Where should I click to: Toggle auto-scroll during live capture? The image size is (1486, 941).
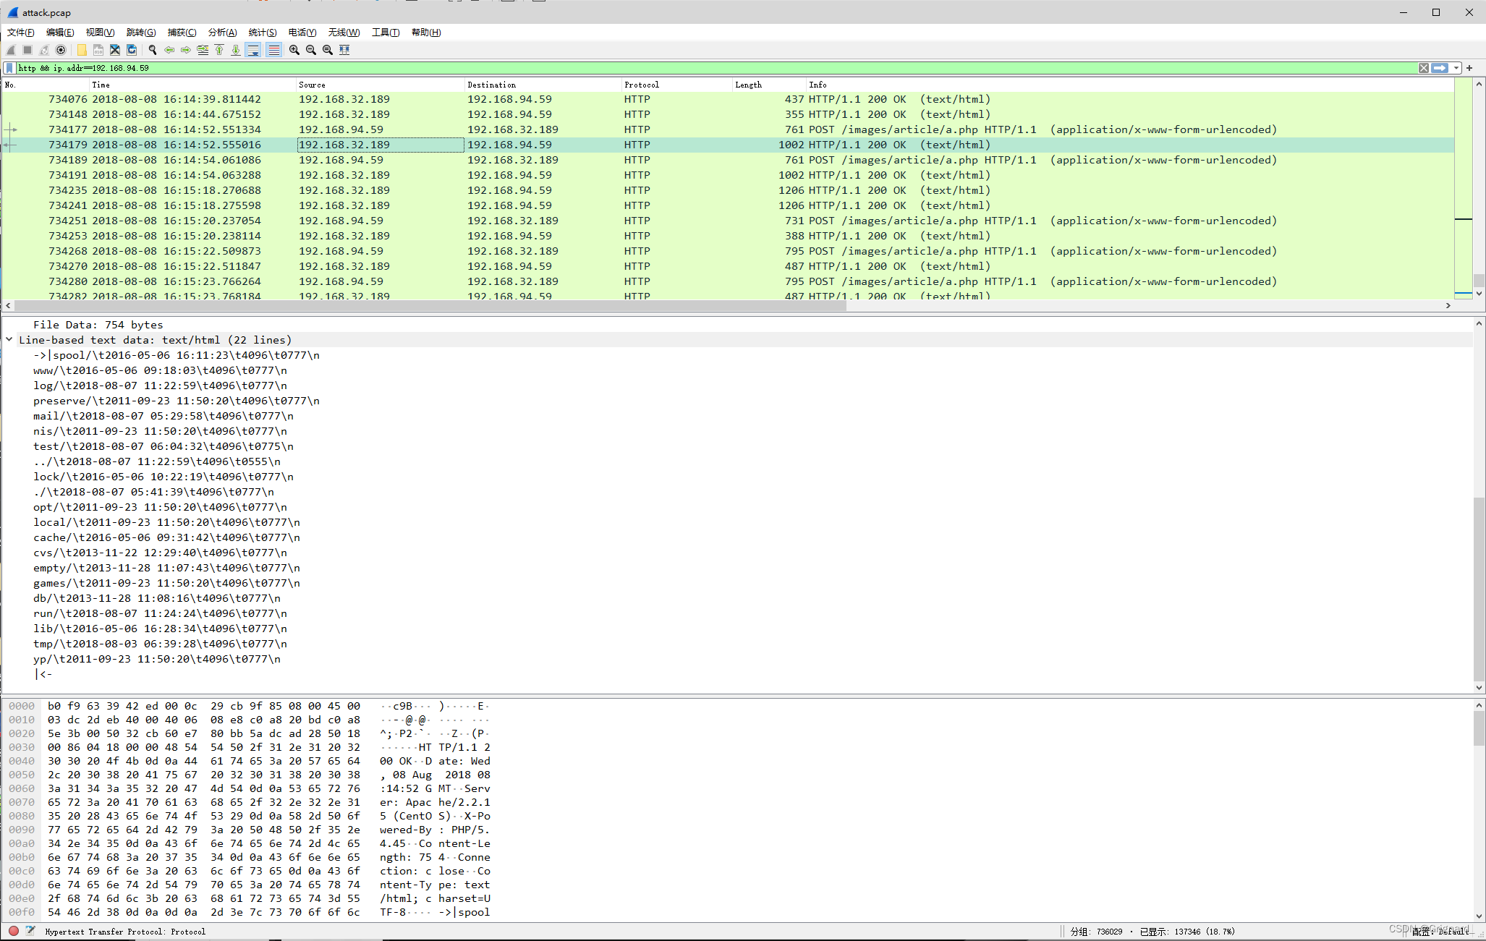point(253,50)
